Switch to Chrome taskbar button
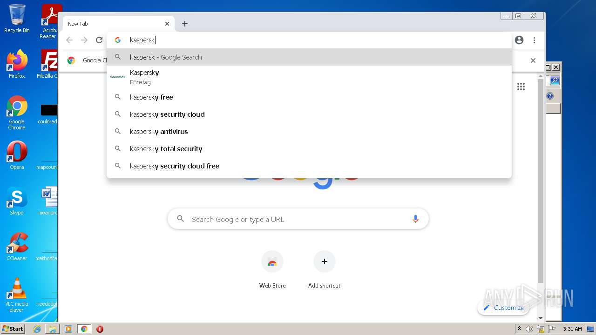596x335 pixels. [84, 329]
